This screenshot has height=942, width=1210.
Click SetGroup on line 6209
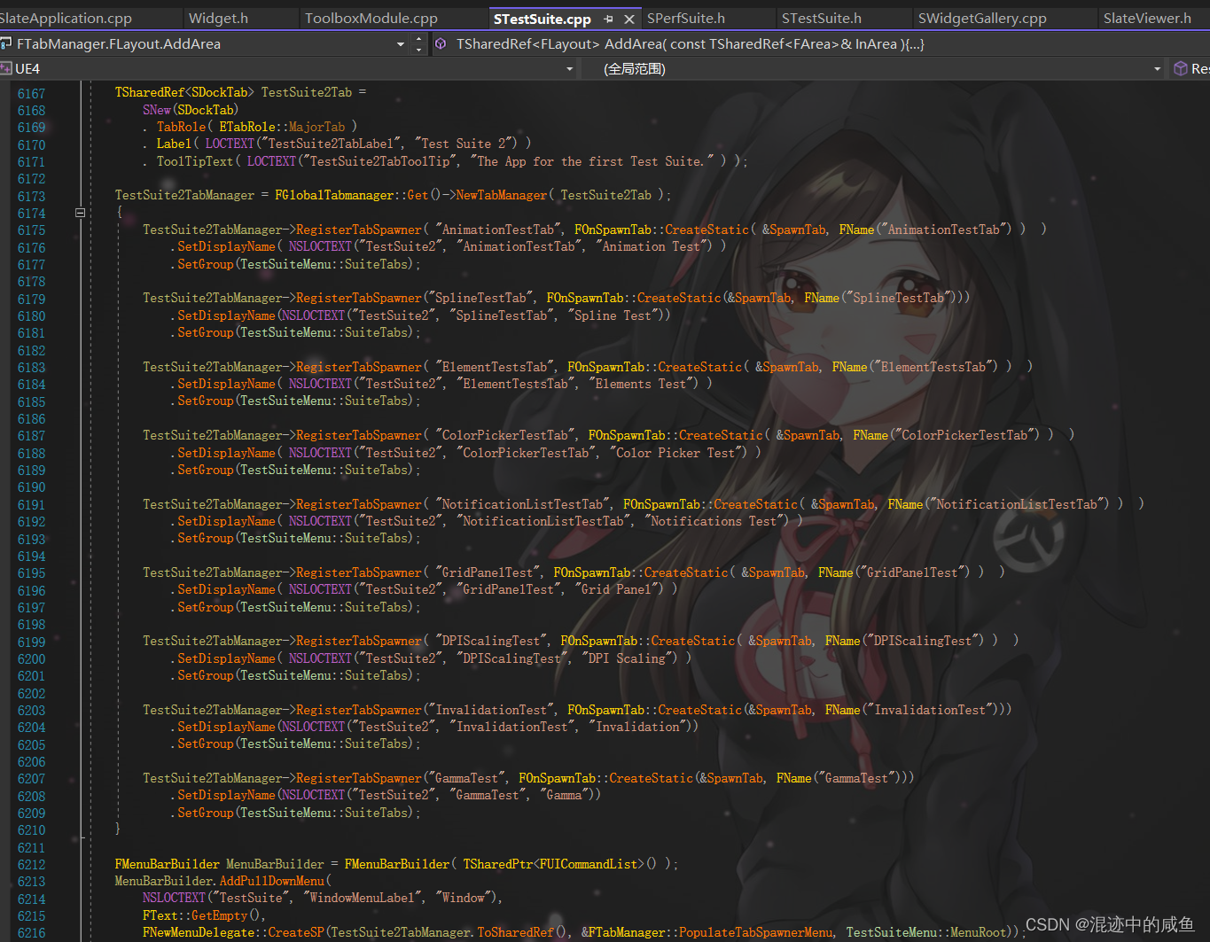pyautogui.click(x=205, y=813)
